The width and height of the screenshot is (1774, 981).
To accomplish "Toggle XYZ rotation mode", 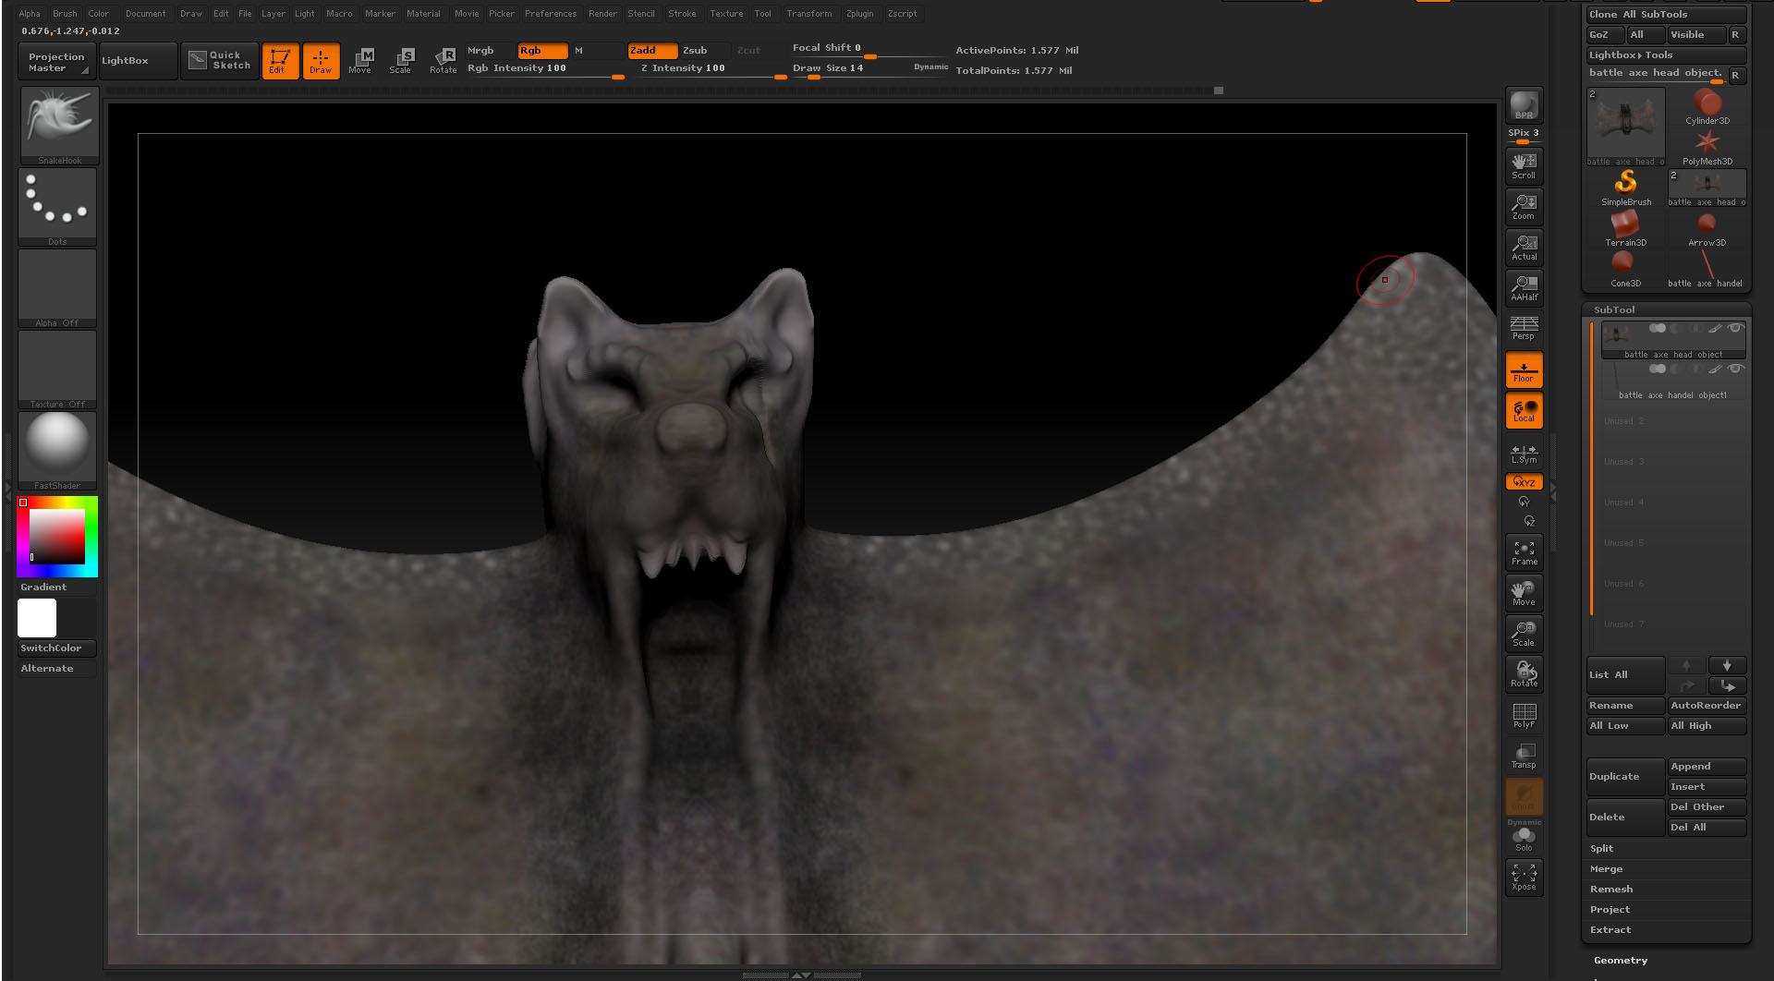I will (1524, 481).
